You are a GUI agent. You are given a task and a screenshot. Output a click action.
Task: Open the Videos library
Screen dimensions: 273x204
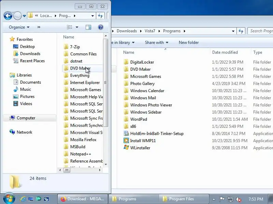coord(26,104)
